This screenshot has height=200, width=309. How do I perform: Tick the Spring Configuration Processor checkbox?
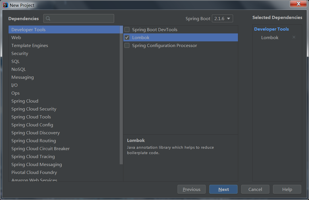[127, 45]
